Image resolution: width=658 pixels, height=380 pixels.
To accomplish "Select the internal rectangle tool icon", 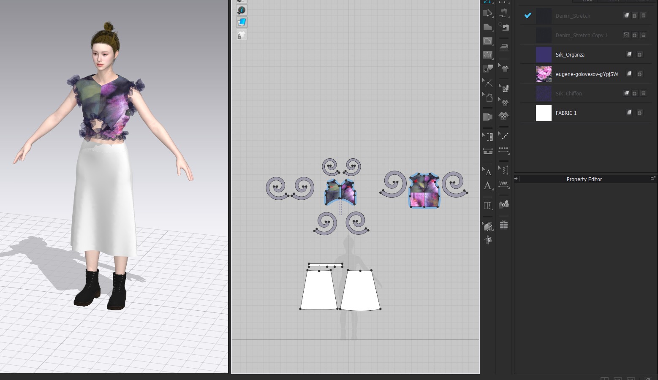I will tap(488, 55).
